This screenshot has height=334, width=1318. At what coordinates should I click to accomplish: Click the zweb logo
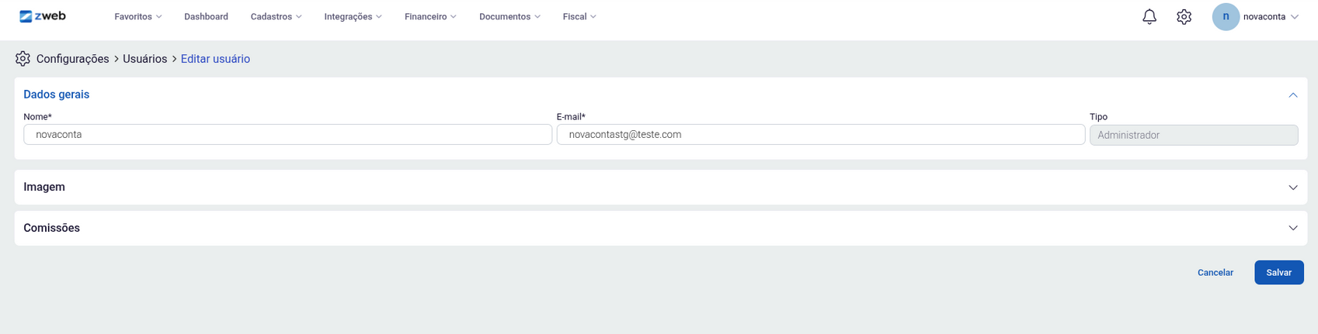pyautogui.click(x=43, y=16)
